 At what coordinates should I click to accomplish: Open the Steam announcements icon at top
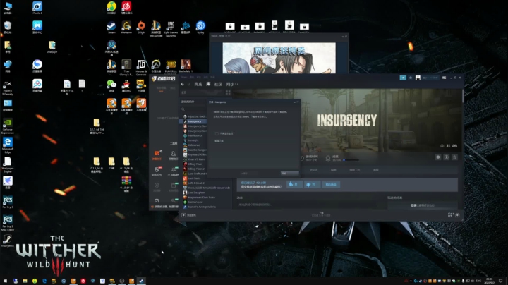pos(403,78)
